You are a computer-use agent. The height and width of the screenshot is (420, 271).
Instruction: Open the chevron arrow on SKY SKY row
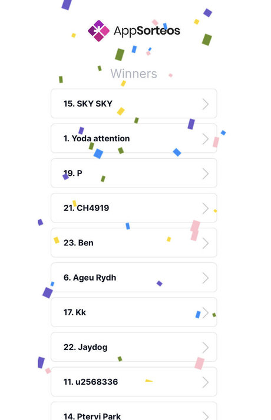206,104
